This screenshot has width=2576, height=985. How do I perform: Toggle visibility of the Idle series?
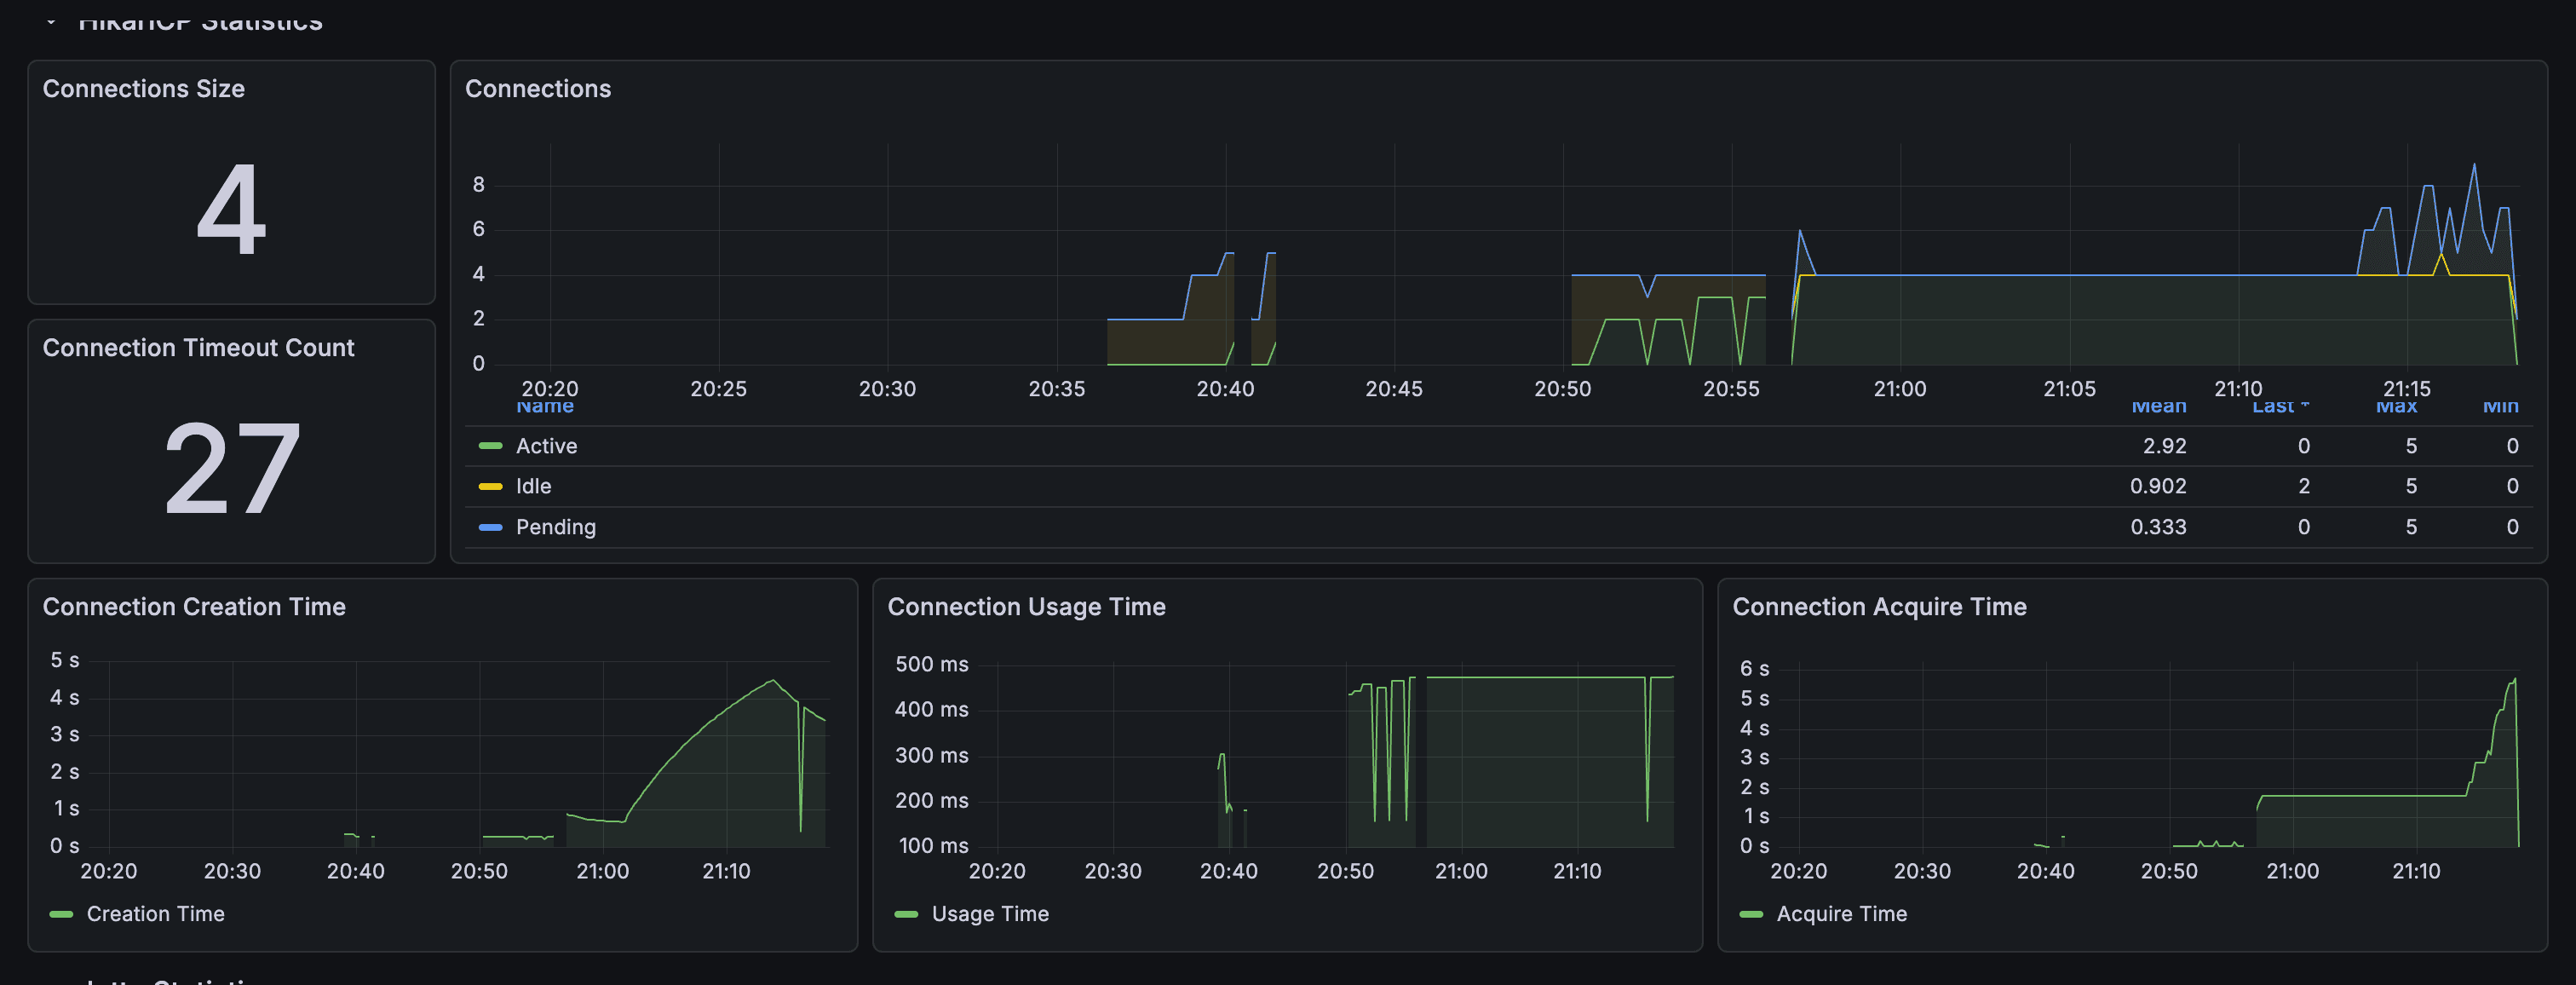[x=533, y=486]
